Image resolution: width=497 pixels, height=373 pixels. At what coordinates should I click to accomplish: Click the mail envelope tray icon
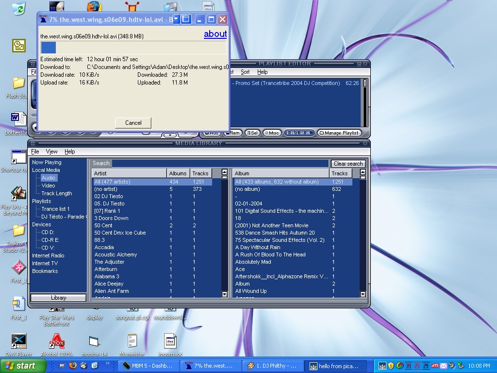pyautogui.click(x=444, y=366)
